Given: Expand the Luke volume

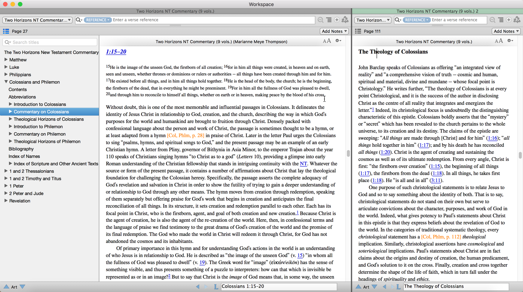Looking at the screenshot, I should 6,67.
